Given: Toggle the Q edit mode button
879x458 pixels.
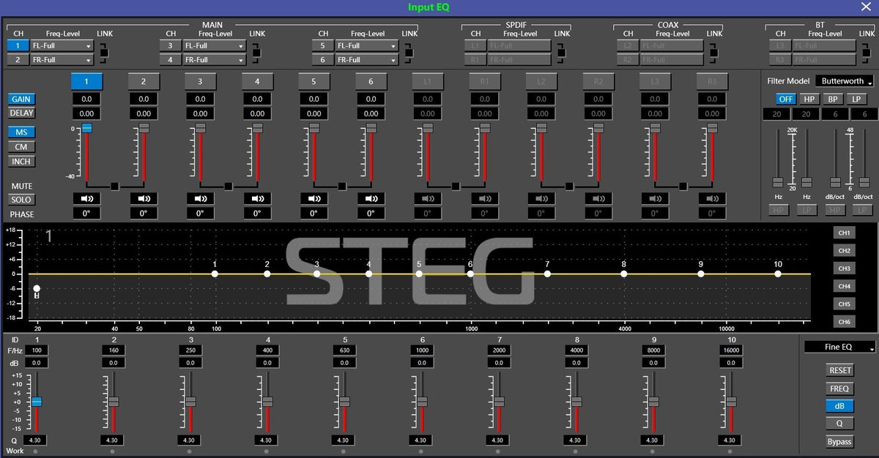Looking at the screenshot, I should 839,424.
